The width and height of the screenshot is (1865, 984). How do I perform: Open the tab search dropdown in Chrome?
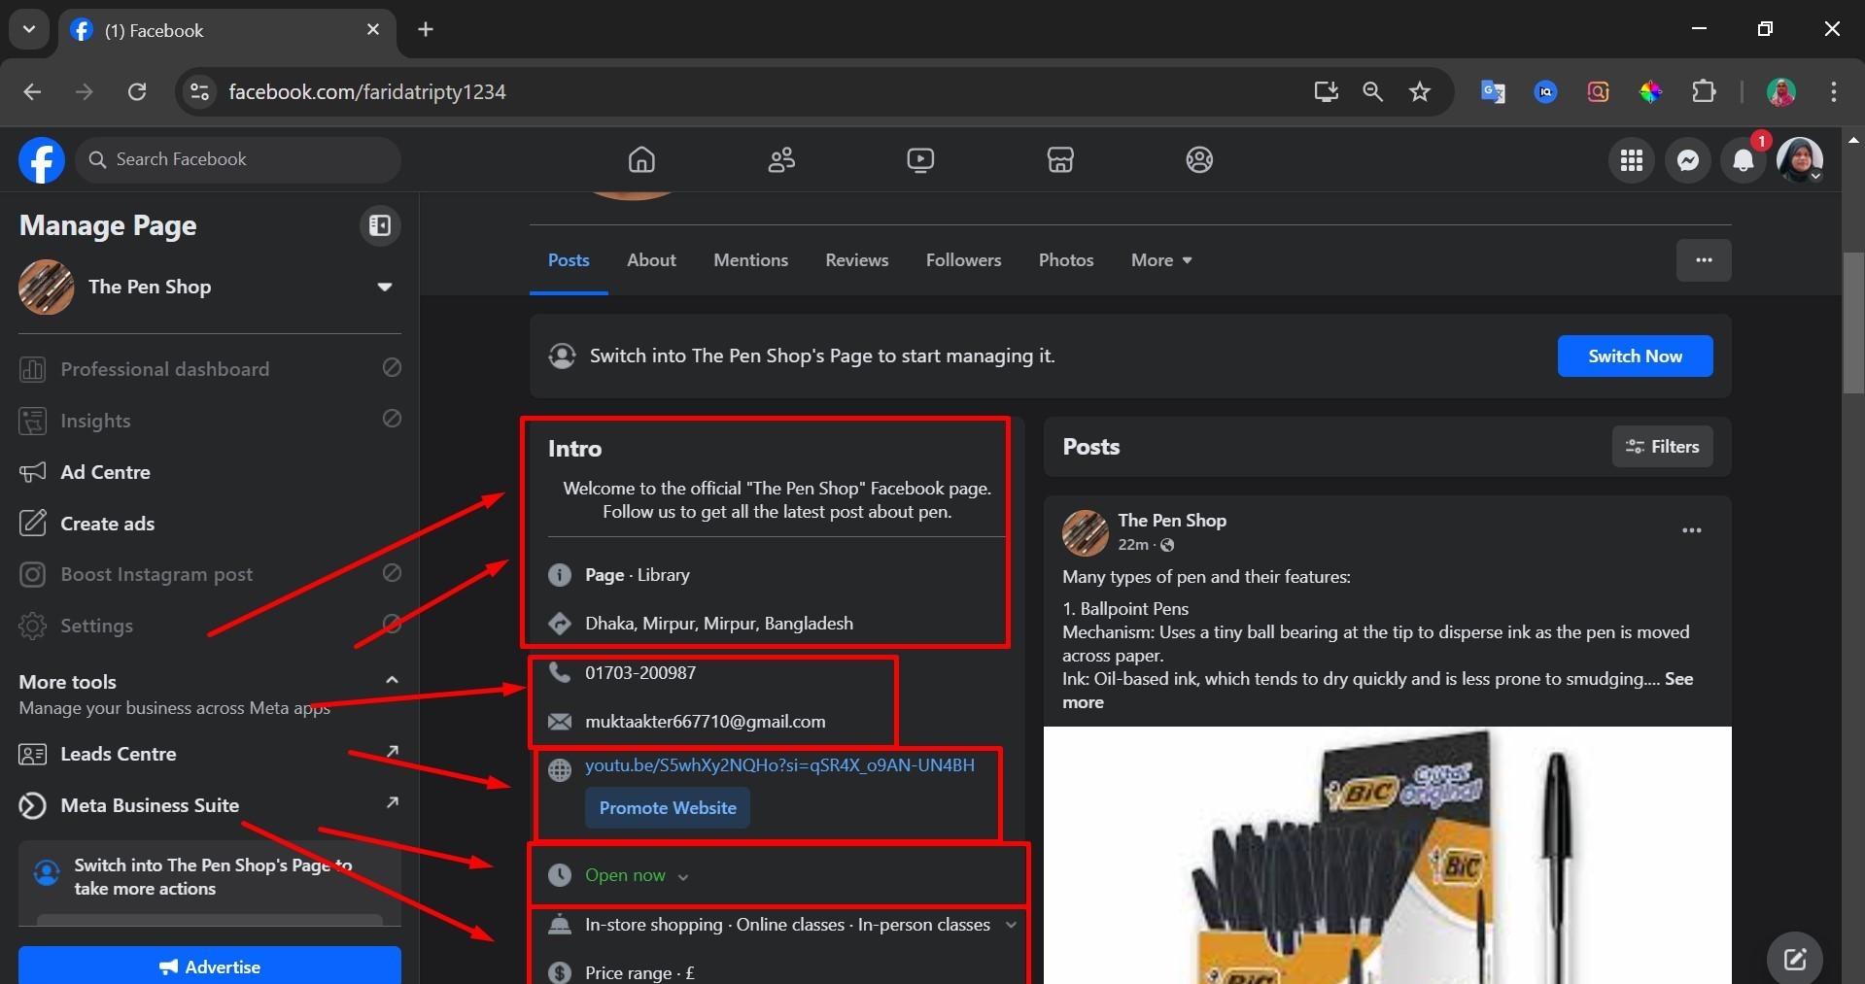[29, 29]
